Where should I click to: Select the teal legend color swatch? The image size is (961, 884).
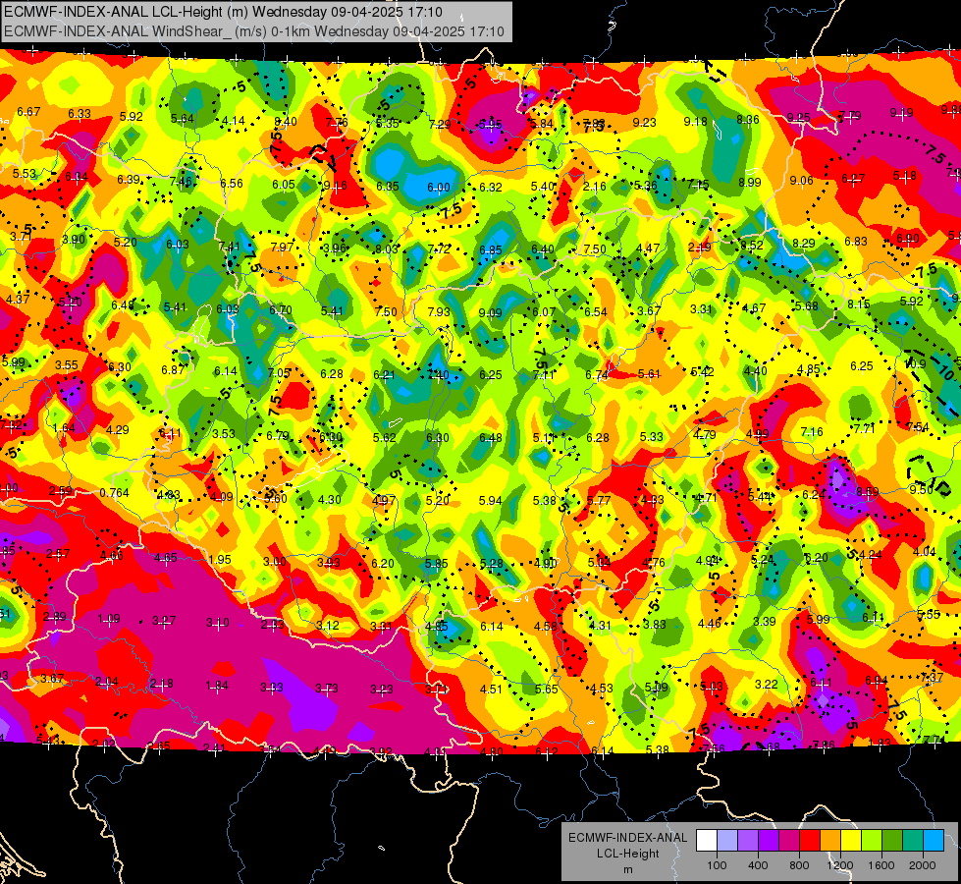coord(913,841)
